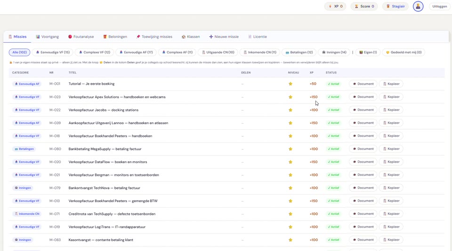Viewport: 452px width, 251px height.
Task: Filter by Complexe AF (11)
Action: 177,52
